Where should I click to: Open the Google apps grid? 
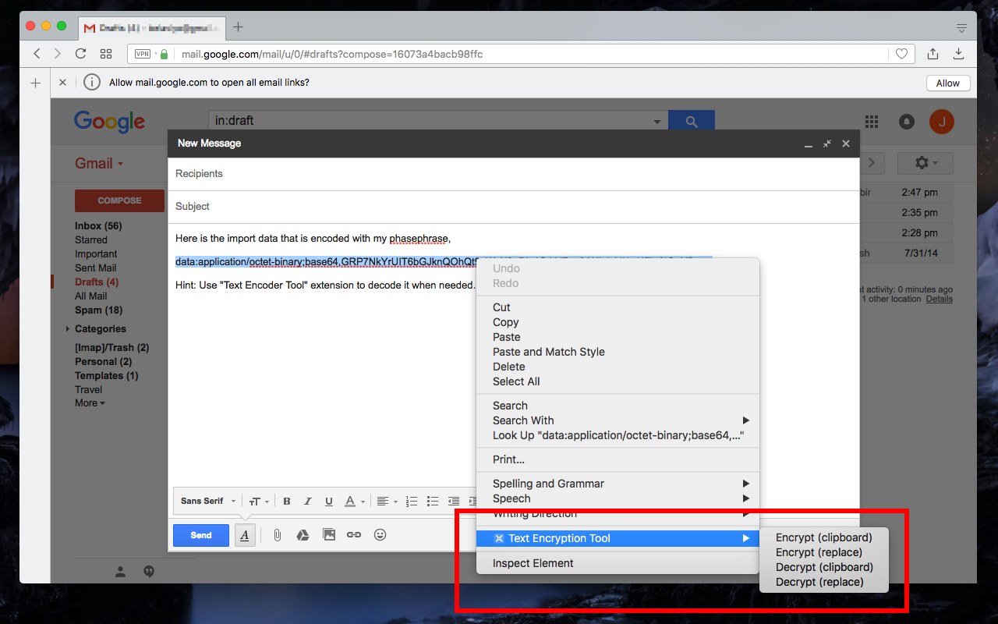click(x=871, y=122)
